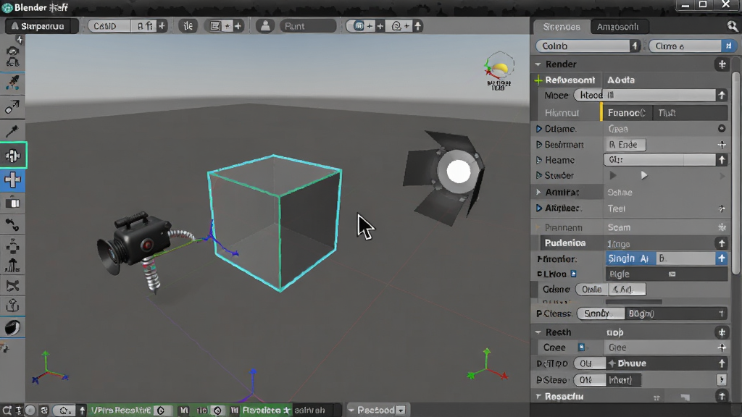
Task: Click the sphere icon in the bottom bar
Action: [30, 410]
